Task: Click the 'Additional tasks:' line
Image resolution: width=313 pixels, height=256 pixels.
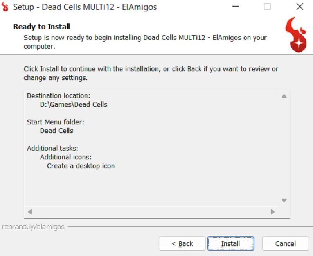Action: (x=52, y=149)
